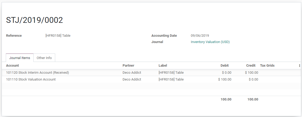The width and height of the screenshot is (302, 117).
Task: Switch to the Other Info tab
Action: [44, 58]
